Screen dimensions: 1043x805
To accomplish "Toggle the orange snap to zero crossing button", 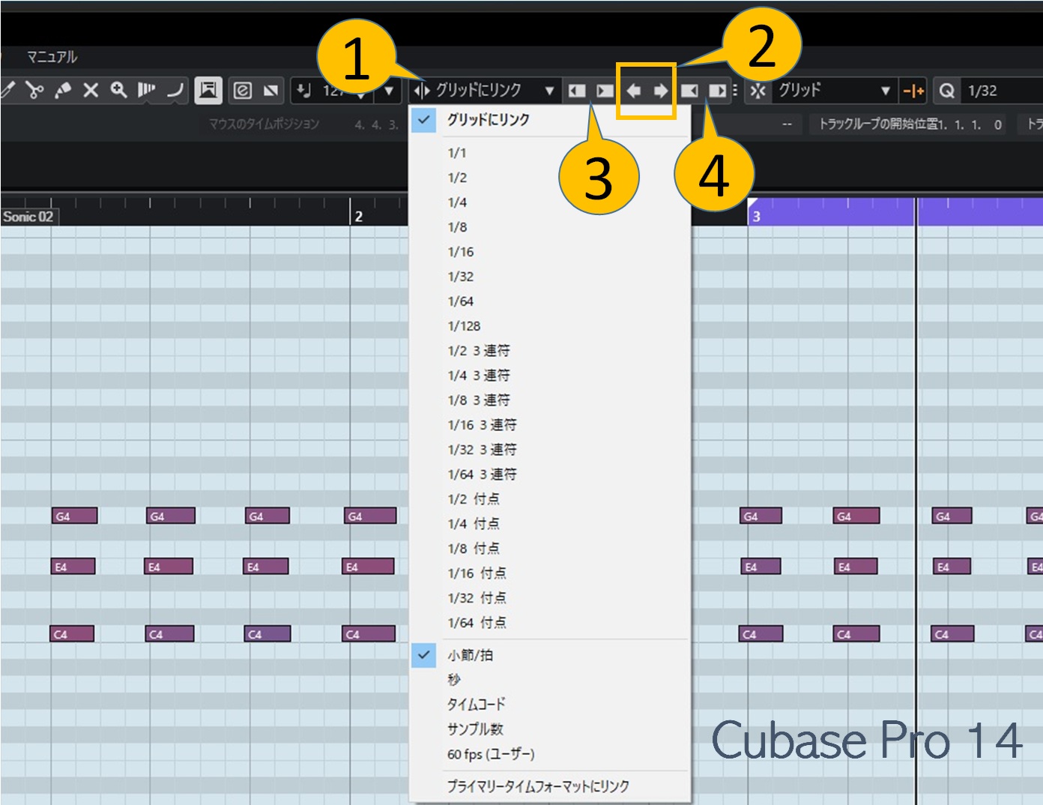I will click(x=913, y=91).
